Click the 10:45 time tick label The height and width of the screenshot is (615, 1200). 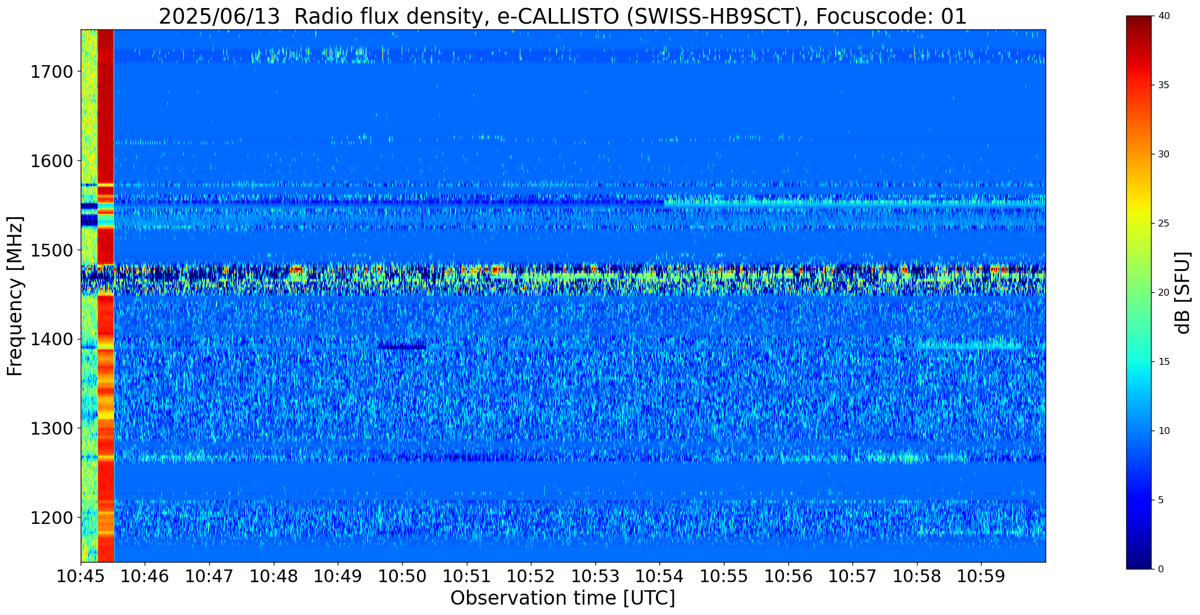coord(81,576)
